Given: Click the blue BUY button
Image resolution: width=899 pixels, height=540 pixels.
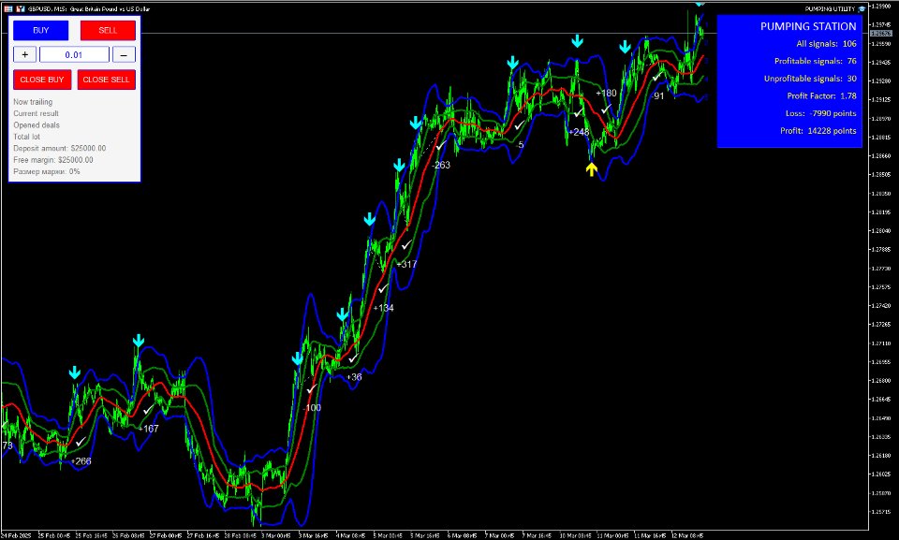Looking at the screenshot, I should 40,30.
